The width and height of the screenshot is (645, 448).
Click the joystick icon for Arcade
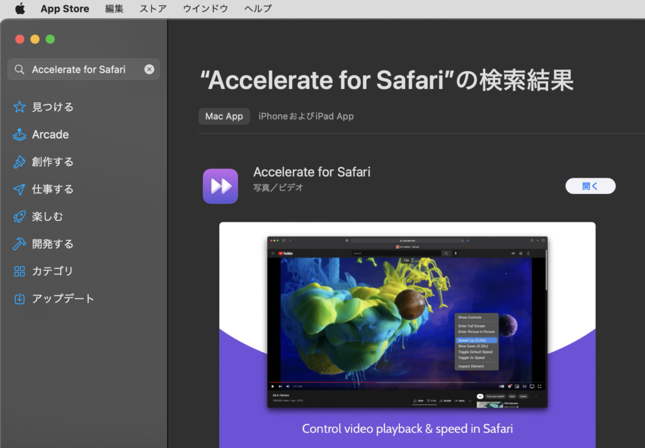20,134
